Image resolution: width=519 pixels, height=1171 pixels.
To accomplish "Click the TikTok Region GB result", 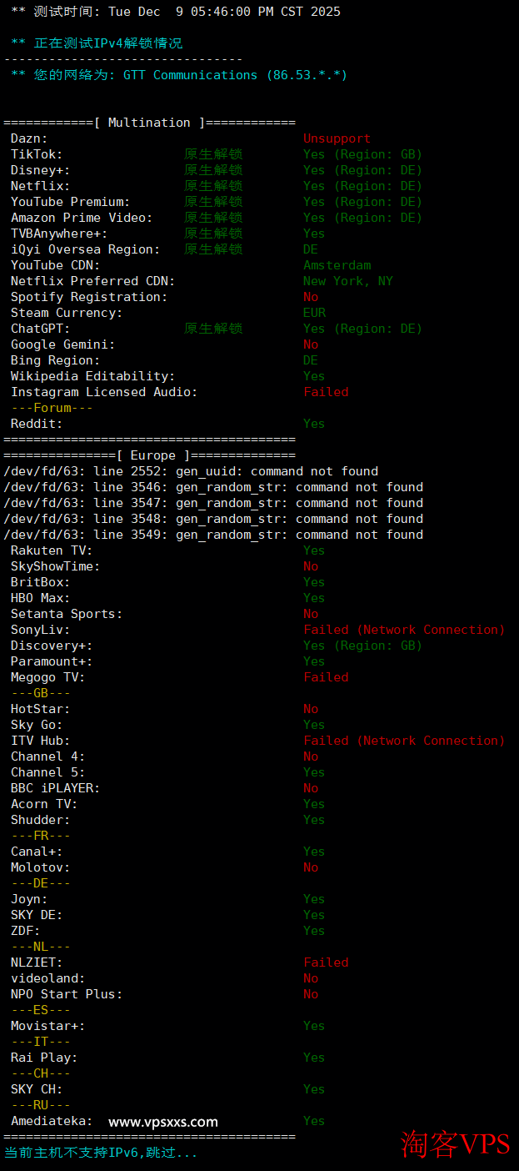I will point(362,154).
